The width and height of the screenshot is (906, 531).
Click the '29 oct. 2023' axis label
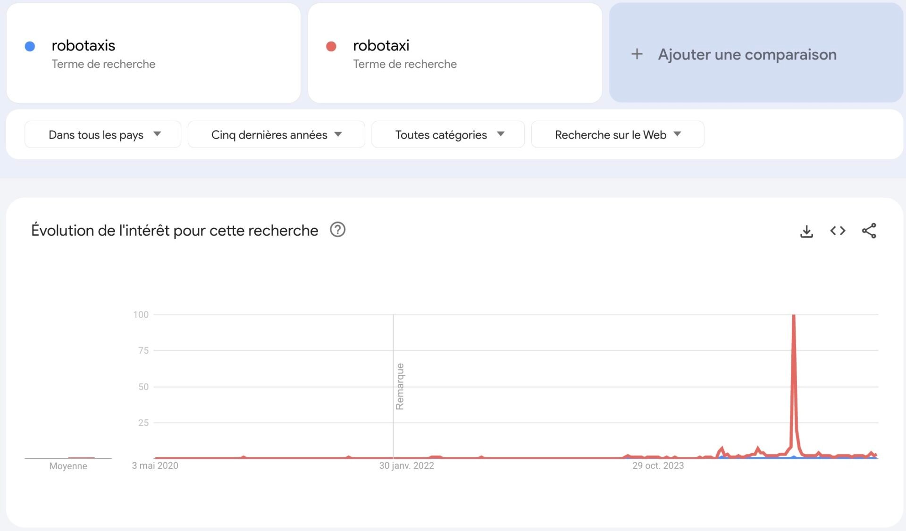pos(658,466)
